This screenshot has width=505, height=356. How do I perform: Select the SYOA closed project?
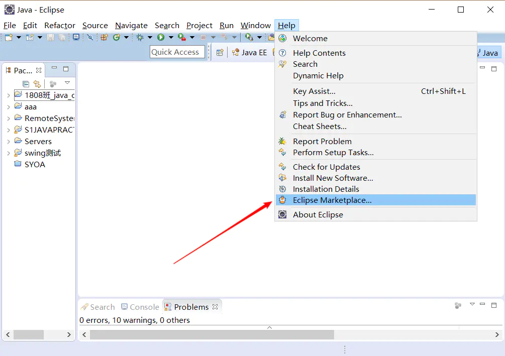pos(30,165)
